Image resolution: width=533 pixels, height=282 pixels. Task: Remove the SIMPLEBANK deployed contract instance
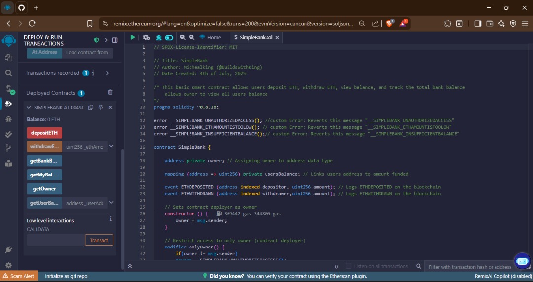click(110, 107)
